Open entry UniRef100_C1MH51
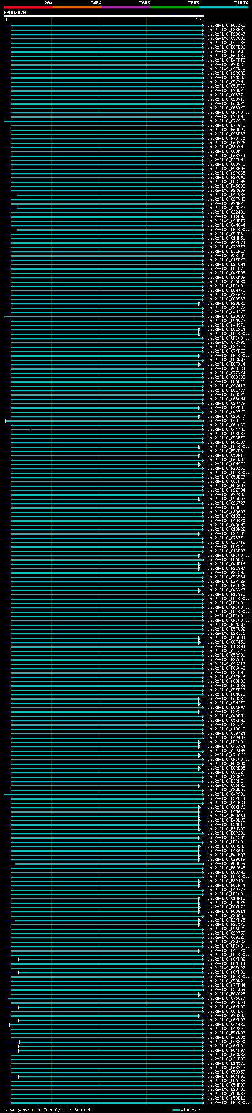This screenshot has height=1113, width=252. tap(226, 238)
